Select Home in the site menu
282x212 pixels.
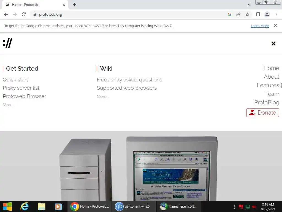click(x=271, y=68)
